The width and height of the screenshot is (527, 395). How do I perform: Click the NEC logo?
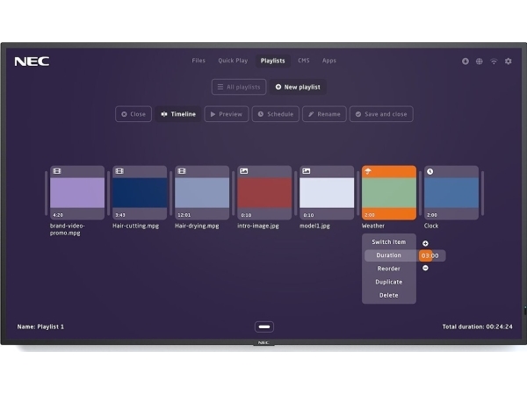[32, 61]
